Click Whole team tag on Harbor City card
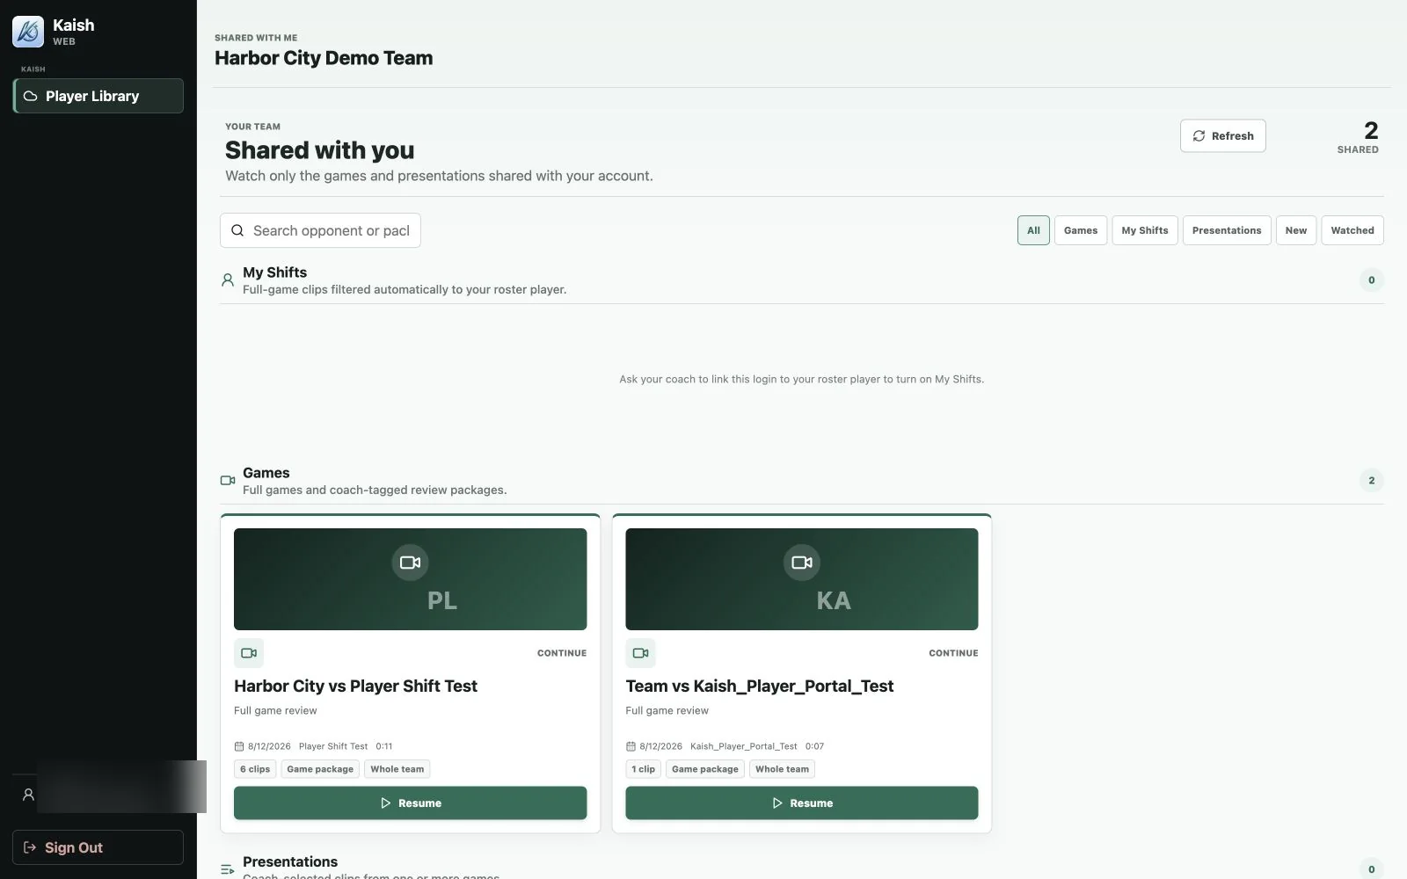This screenshot has height=879, width=1407. [397, 769]
